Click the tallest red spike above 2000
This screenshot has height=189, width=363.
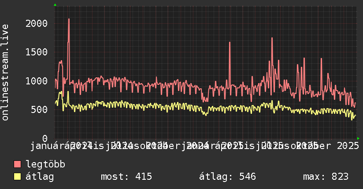click(x=69, y=20)
